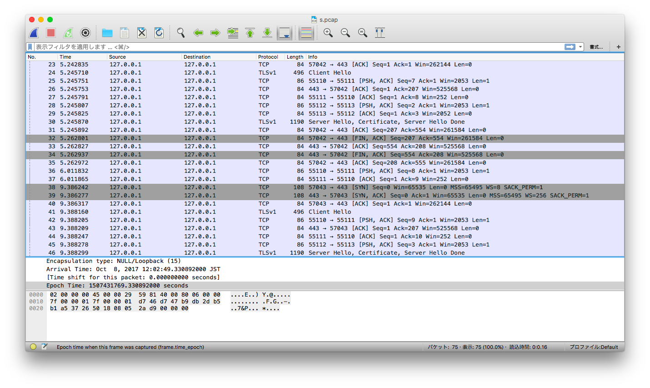Find a packet with magnifier icon
Image resolution: width=650 pixels, height=388 pixels.
click(181, 33)
